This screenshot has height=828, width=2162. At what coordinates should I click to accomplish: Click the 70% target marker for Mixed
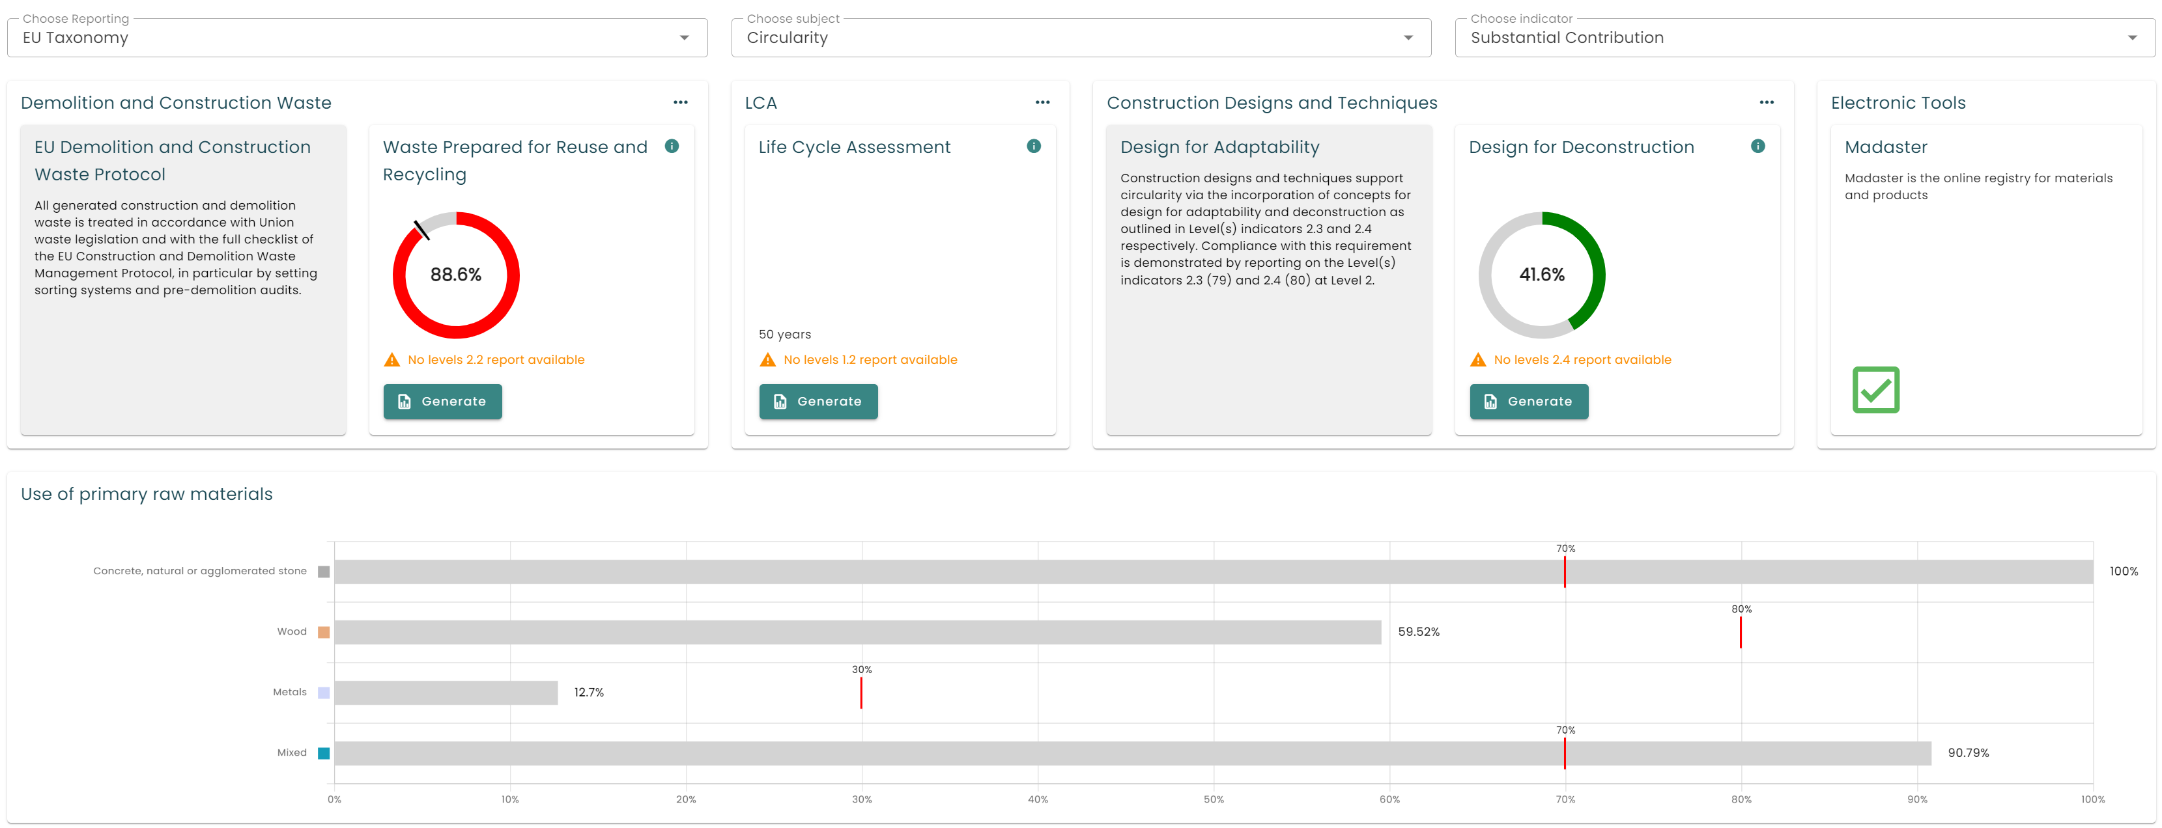(1565, 752)
